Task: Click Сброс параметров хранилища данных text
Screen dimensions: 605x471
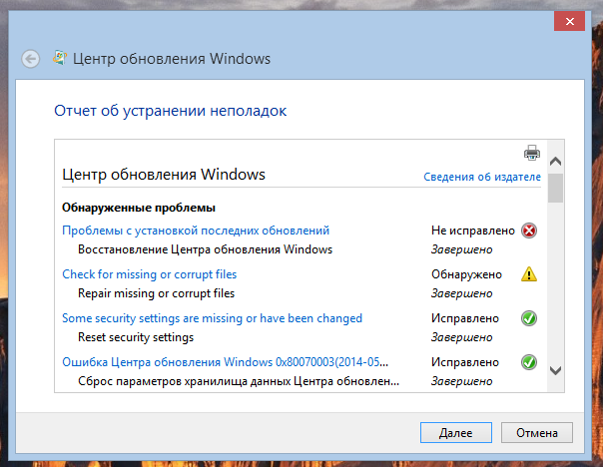Action: (x=239, y=381)
